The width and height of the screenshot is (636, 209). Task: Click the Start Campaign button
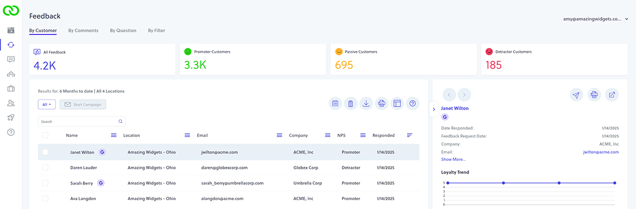point(83,104)
